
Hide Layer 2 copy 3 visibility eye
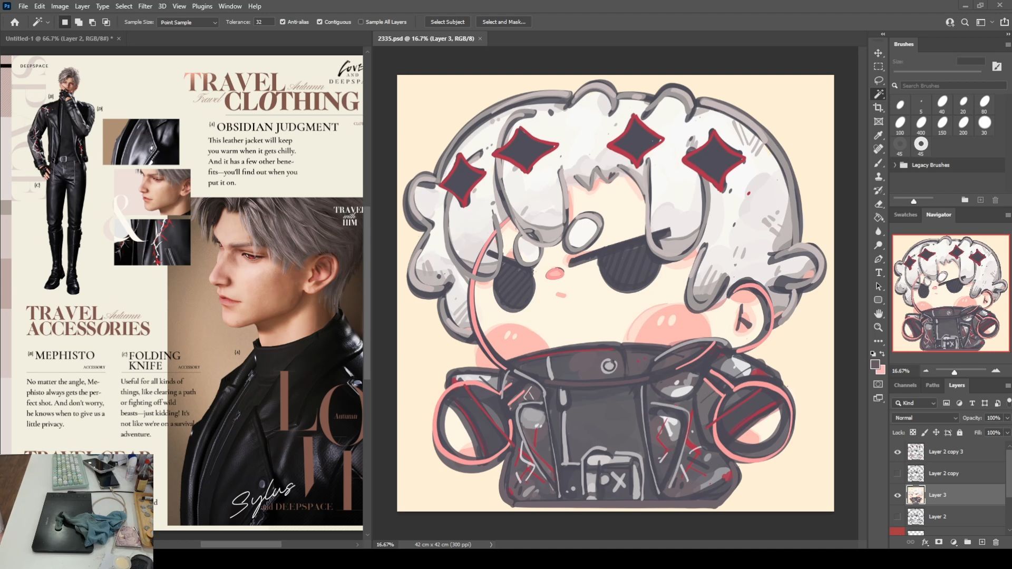pyautogui.click(x=897, y=452)
